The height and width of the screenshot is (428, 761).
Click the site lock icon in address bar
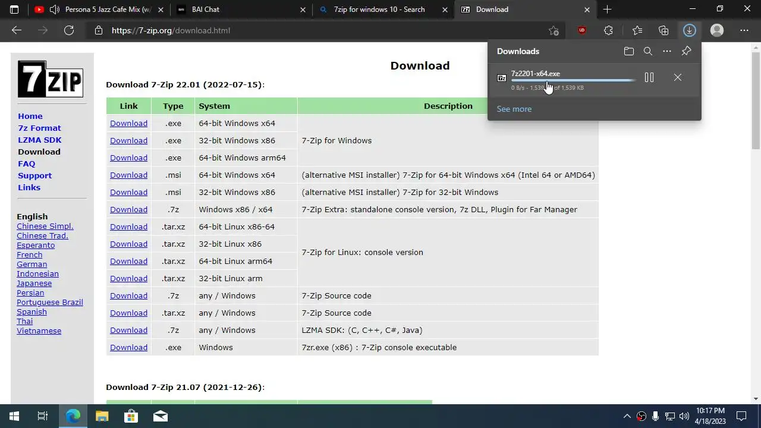[99, 30]
